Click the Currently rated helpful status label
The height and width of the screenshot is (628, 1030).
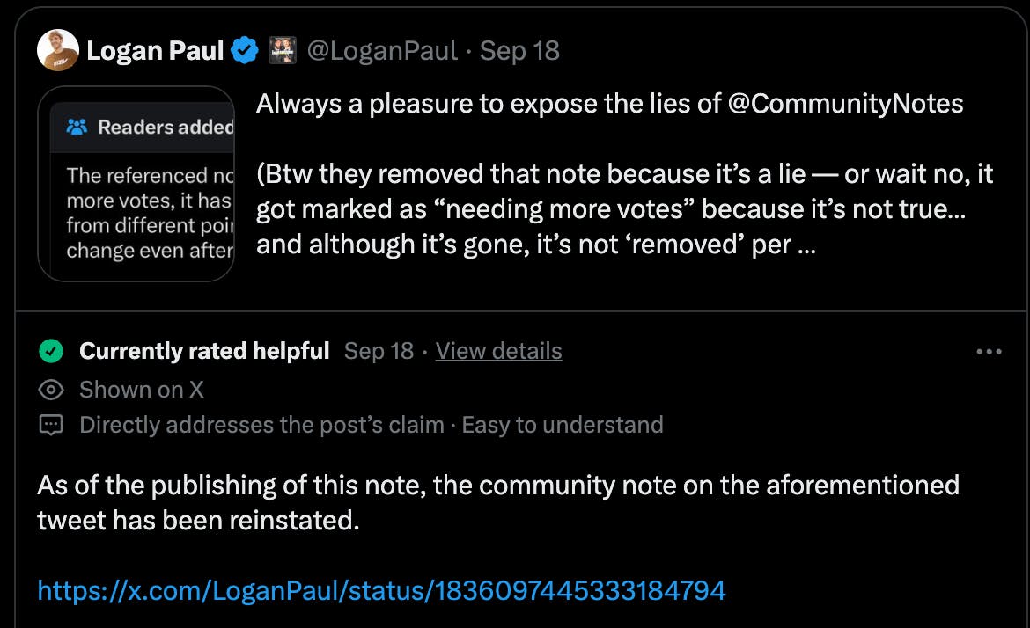[x=204, y=351]
